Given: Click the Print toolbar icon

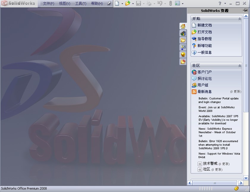Looking at the screenshot, I should [149, 3].
